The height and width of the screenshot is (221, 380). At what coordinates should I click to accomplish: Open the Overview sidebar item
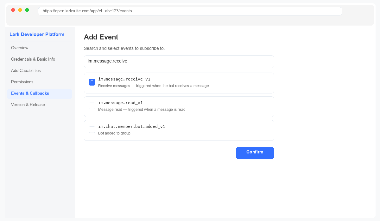(40, 48)
